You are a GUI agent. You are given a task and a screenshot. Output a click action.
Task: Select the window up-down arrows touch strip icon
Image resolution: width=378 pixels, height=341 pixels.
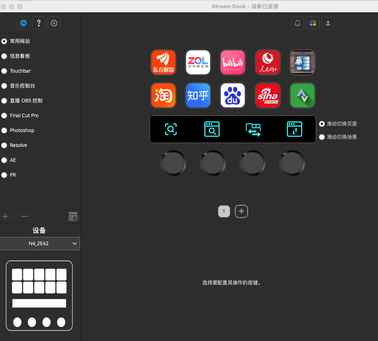click(x=294, y=129)
